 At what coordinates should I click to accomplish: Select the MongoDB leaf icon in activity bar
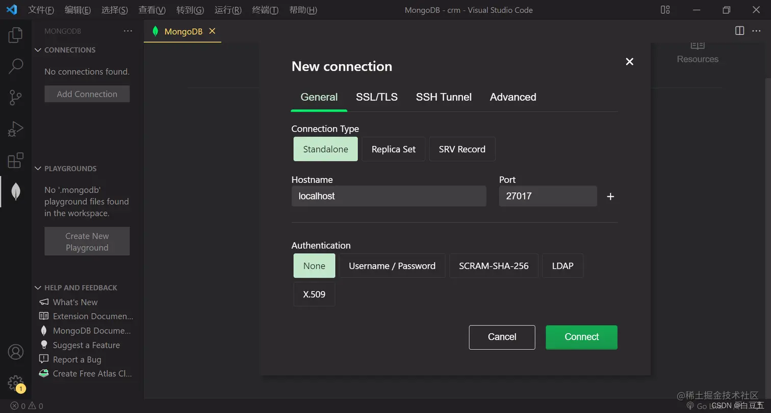pyautogui.click(x=15, y=191)
